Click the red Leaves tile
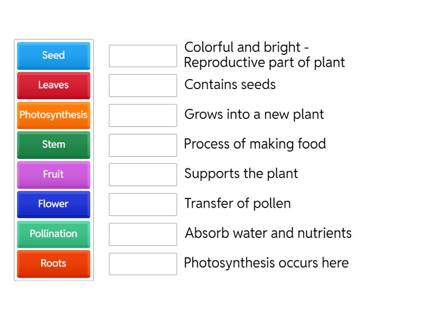Viewport: 427px width, 320px height. point(53,85)
